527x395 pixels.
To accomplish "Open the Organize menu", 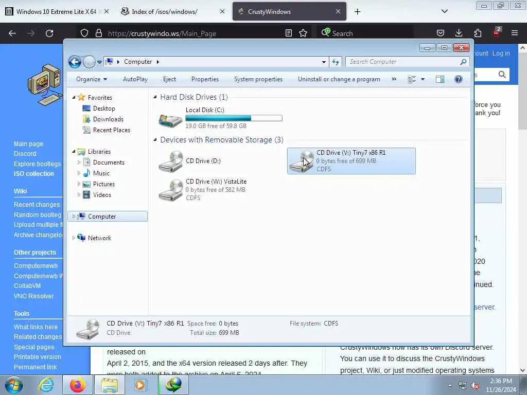I will point(92,79).
